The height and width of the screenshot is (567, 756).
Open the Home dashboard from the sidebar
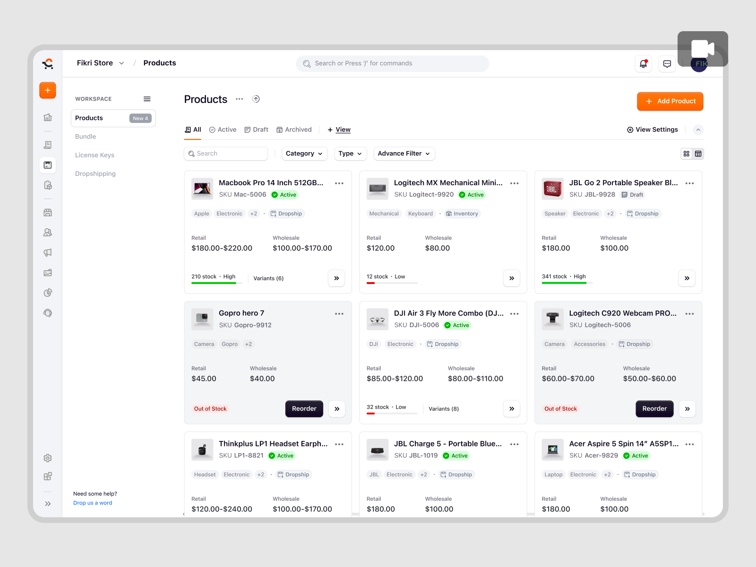pyautogui.click(x=47, y=117)
